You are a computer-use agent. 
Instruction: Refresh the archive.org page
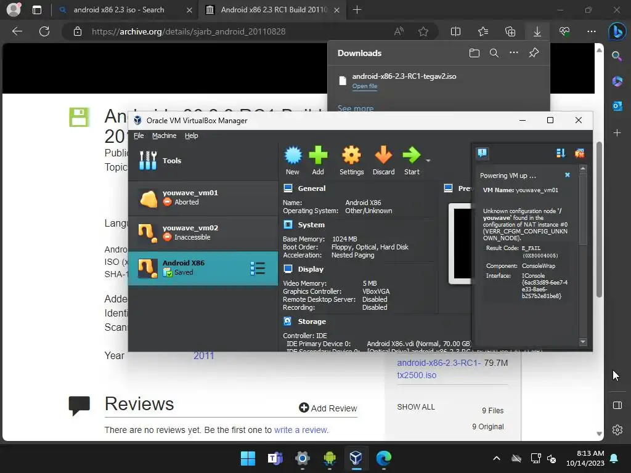pos(44,31)
